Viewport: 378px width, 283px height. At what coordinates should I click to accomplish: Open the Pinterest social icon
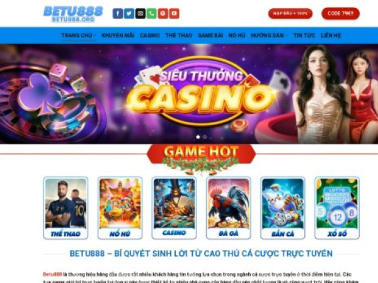tap(163, 13)
